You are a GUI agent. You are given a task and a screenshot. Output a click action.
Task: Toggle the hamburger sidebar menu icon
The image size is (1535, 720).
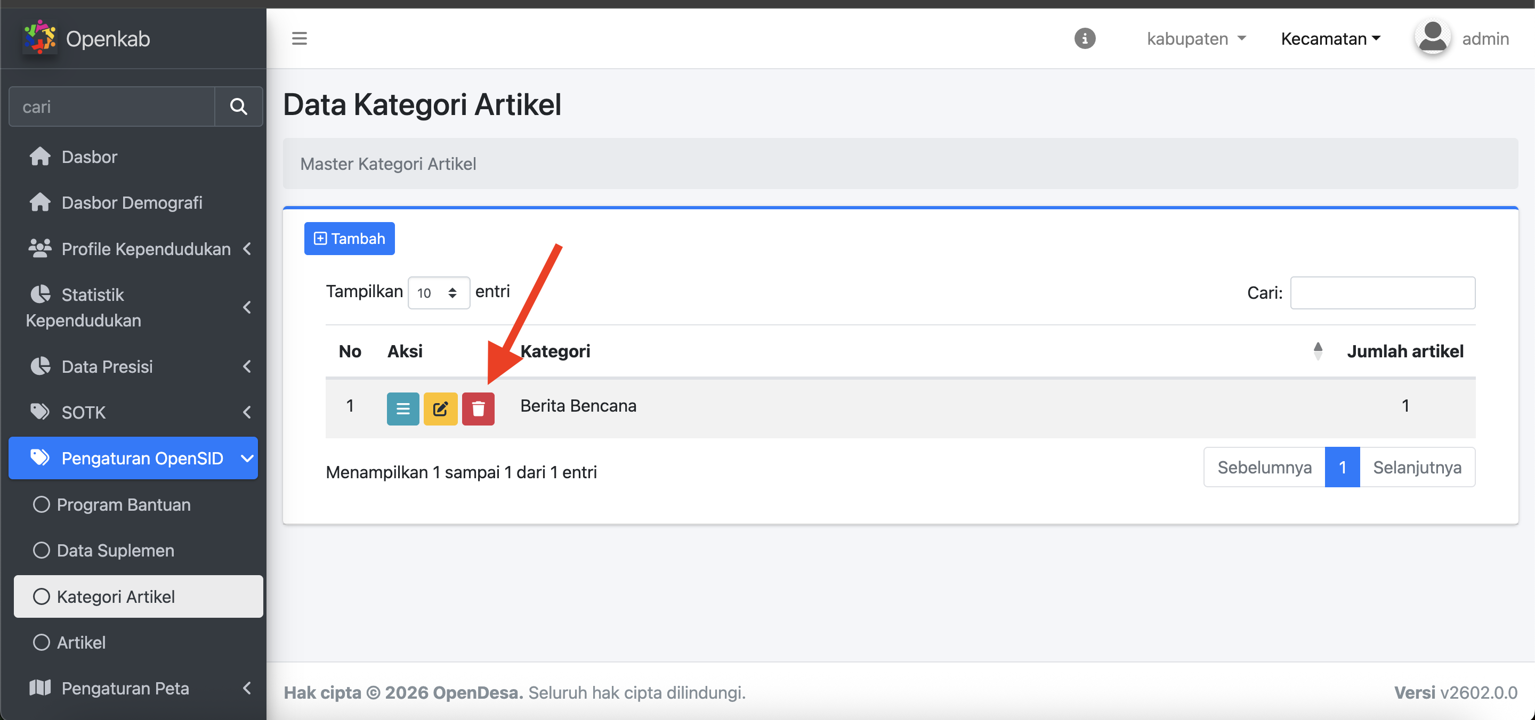[299, 39]
